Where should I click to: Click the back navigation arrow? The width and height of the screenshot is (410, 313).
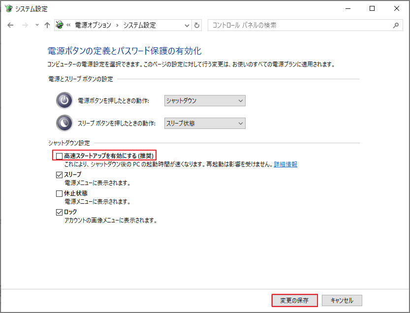(x=10, y=25)
